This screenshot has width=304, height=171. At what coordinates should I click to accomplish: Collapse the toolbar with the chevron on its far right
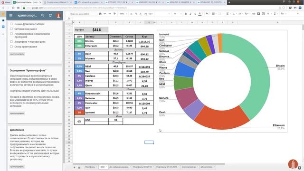click(298, 14)
